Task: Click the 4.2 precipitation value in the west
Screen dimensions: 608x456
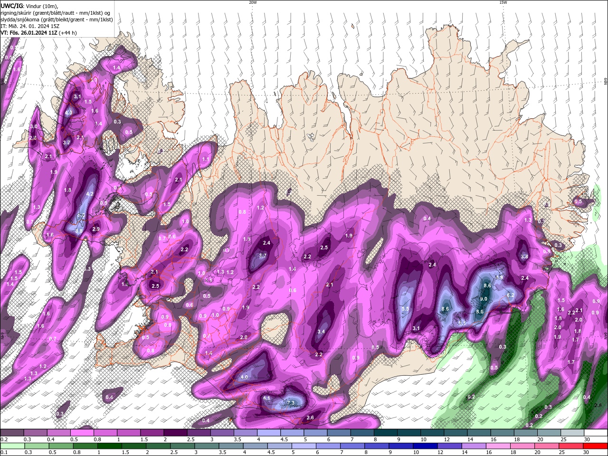Action: (90, 194)
